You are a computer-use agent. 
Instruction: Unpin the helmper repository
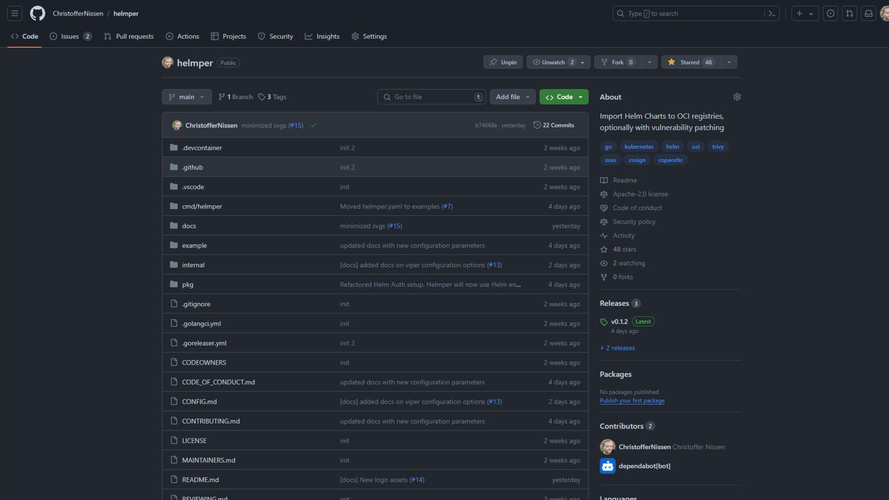pyautogui.click(x=503, y=62)
